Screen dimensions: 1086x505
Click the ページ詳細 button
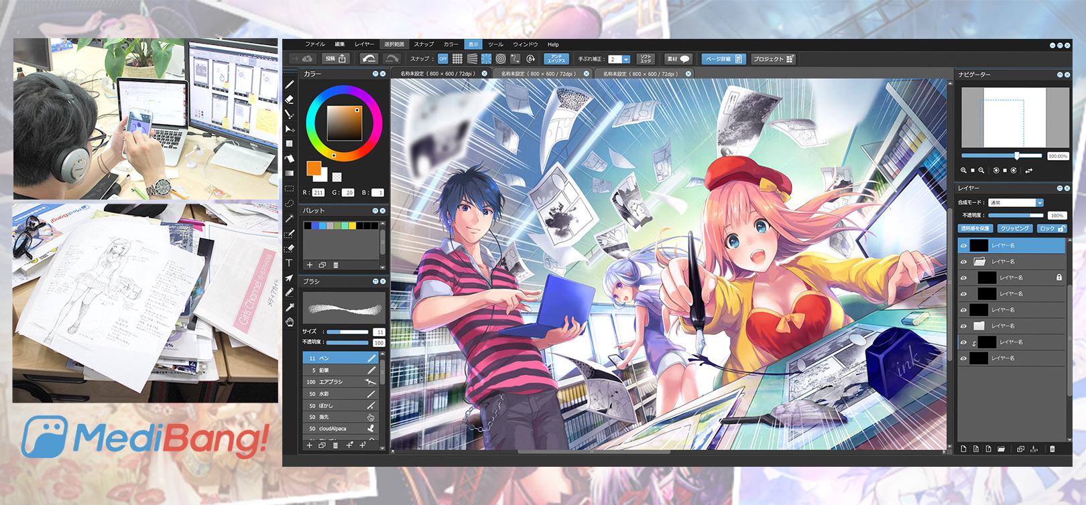click(723, 59)
